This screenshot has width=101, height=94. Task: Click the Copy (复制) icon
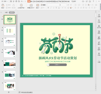7,8
